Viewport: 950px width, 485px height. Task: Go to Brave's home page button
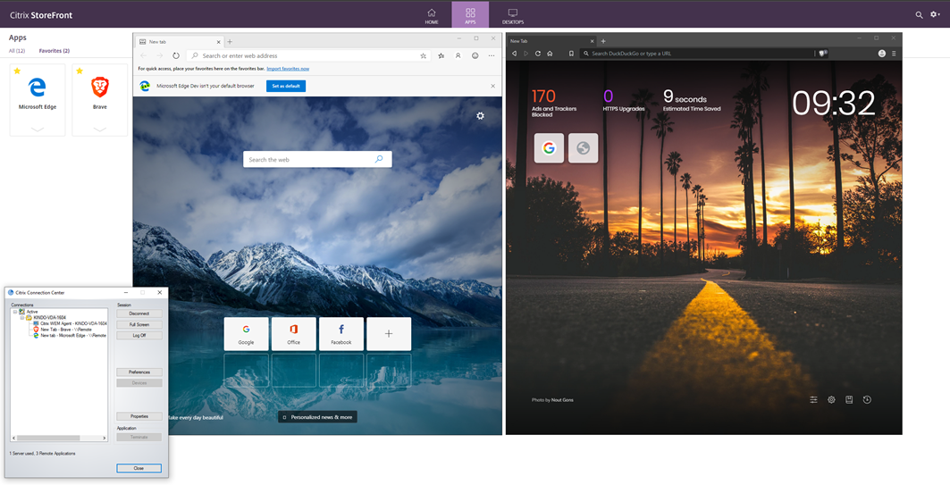[x=550, y=54]
